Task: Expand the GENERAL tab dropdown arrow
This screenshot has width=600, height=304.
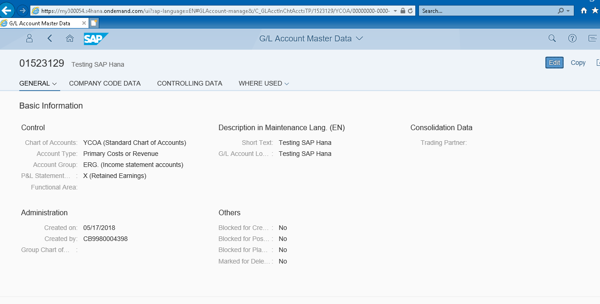Action: coord(54,84)
